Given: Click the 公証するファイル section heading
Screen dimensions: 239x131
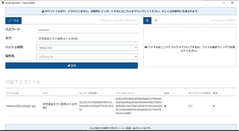Looking at the screenshot, I should [x=23, y=81].
